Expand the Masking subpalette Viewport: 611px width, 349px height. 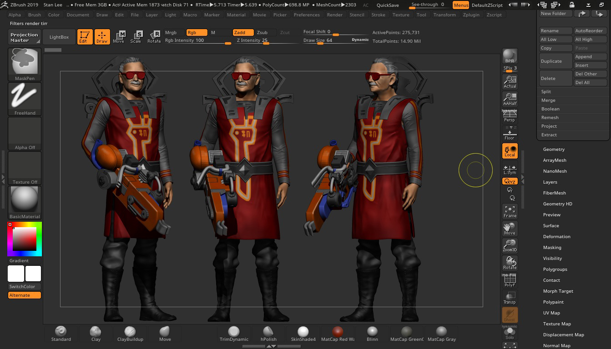click(552, 247)
